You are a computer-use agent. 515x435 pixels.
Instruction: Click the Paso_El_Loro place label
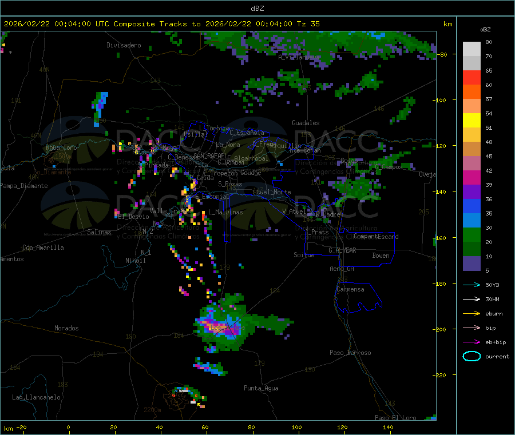[x=395, y=418]
